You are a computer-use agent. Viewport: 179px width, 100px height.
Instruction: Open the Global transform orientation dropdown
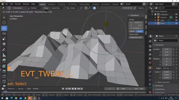[x=73, y=8]
